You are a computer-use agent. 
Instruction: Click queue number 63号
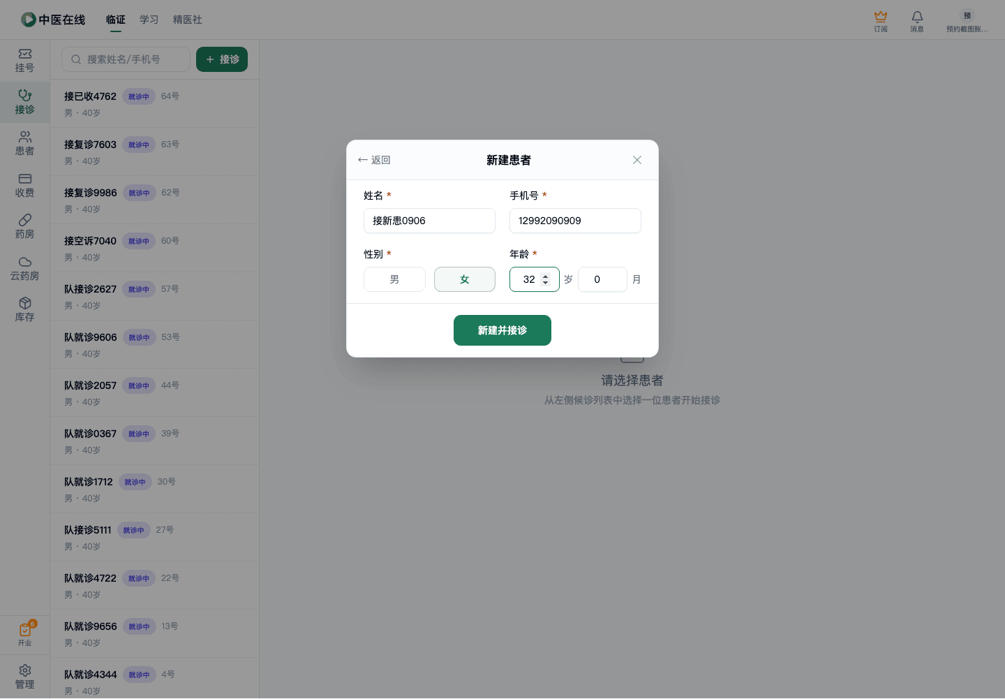(x=170, y=145)
